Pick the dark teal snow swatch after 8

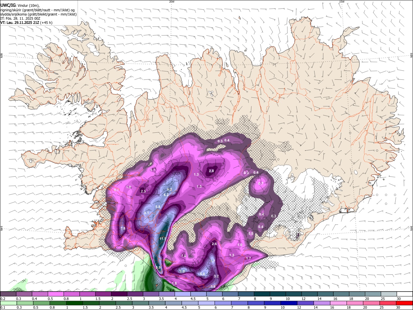262,294
